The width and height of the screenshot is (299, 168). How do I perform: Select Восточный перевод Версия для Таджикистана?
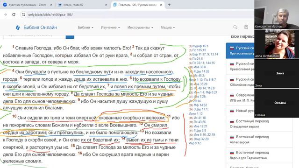[x=259, y=155]
